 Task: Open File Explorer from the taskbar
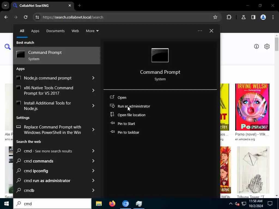[x=99, y=204]
